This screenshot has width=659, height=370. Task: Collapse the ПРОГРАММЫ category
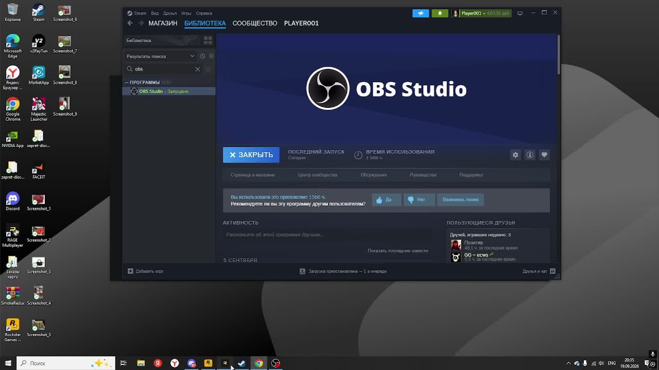[127, 82]
